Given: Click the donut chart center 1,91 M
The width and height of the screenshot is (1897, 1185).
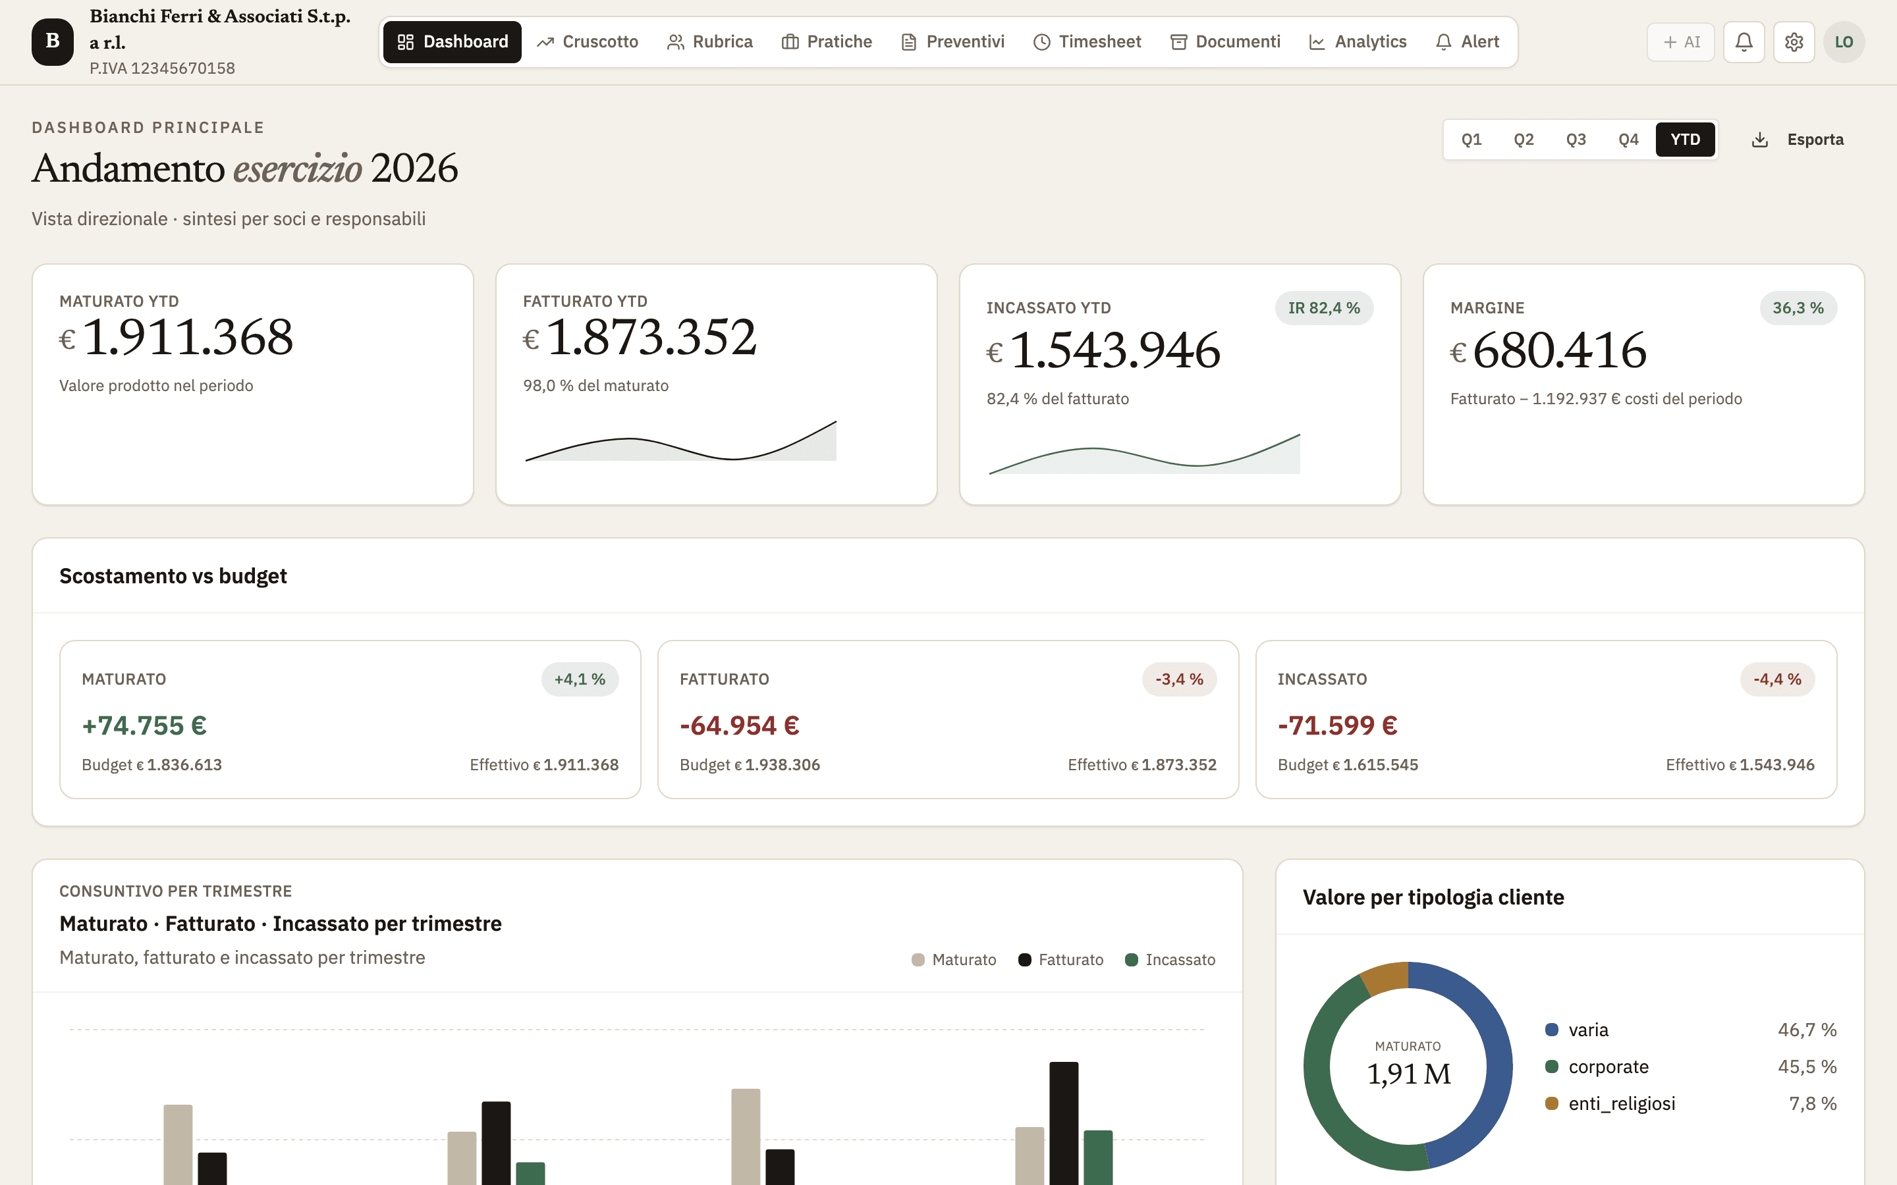Looking at the screenshot, I should (1408, 1073).
